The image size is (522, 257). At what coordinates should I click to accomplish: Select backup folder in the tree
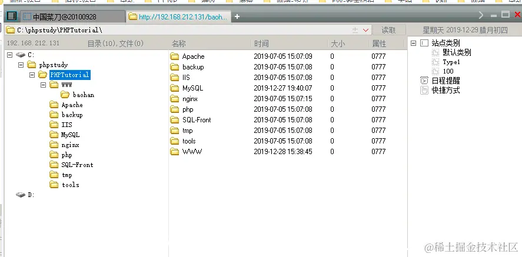point(72,115)
